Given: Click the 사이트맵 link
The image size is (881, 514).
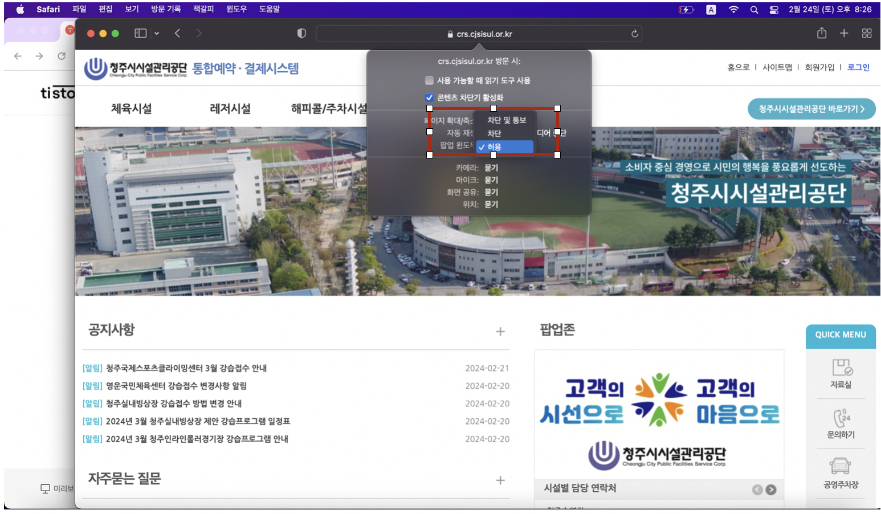Looking at the screenshot, I should (777, 67).
